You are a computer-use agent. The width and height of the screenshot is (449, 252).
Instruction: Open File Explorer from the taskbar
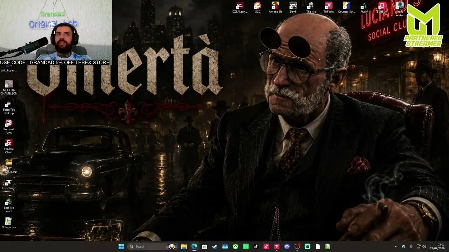[184, 246]
